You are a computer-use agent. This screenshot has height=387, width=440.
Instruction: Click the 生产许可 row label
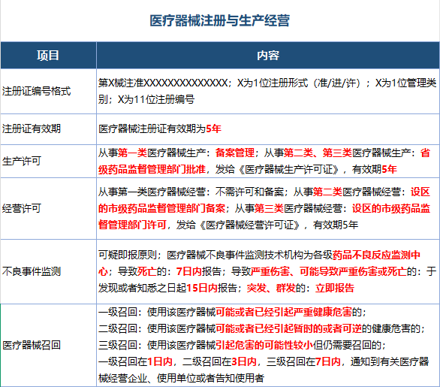click(x=22, y=162)
